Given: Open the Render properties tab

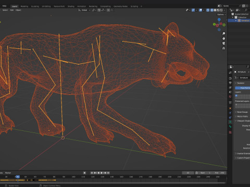Looking at the screenshot, I should point(230,78).
